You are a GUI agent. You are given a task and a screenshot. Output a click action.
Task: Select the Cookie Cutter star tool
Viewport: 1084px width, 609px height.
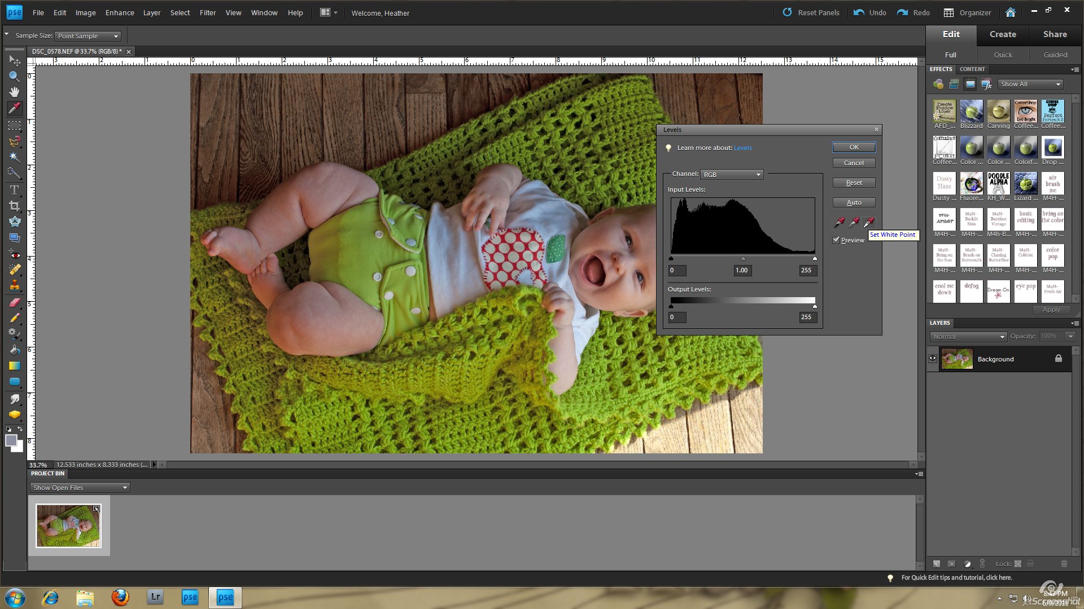14,222
